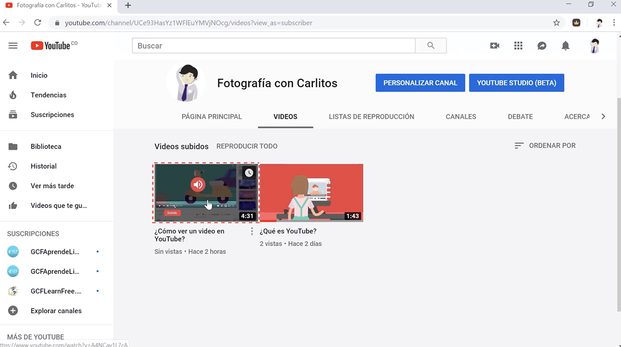
Task: Click the Chrome profile avatar
Action: coord(599,23)
